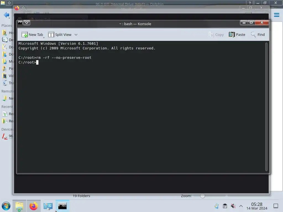Viewport: 283px width, 212px height.
Task: Click the Microsoft Windows version line
Action: [x=58, y=43]
